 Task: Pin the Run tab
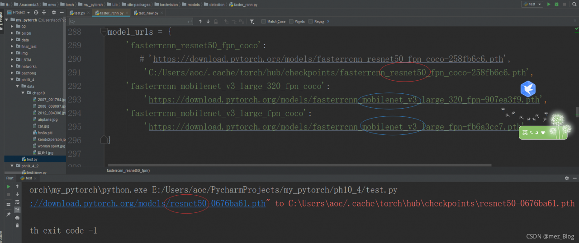[x=8, y=214]
